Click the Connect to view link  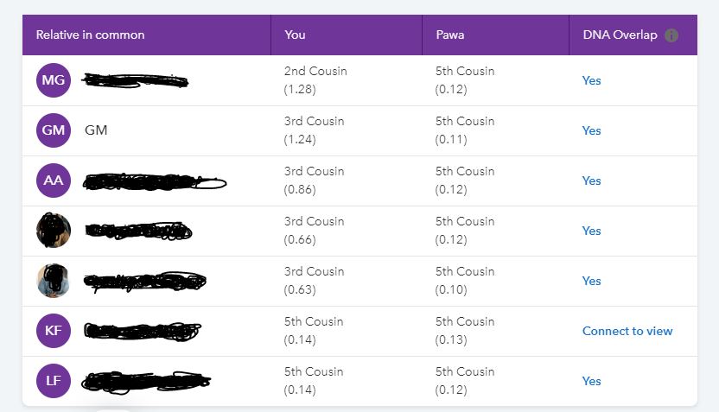(x=627, y=331)
